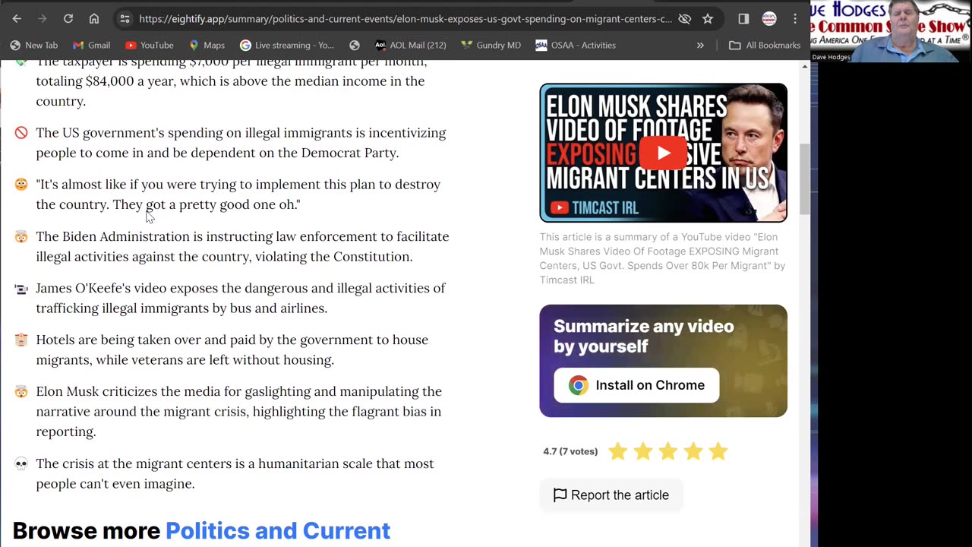Go back with the browser back arrow

[17, 18]
